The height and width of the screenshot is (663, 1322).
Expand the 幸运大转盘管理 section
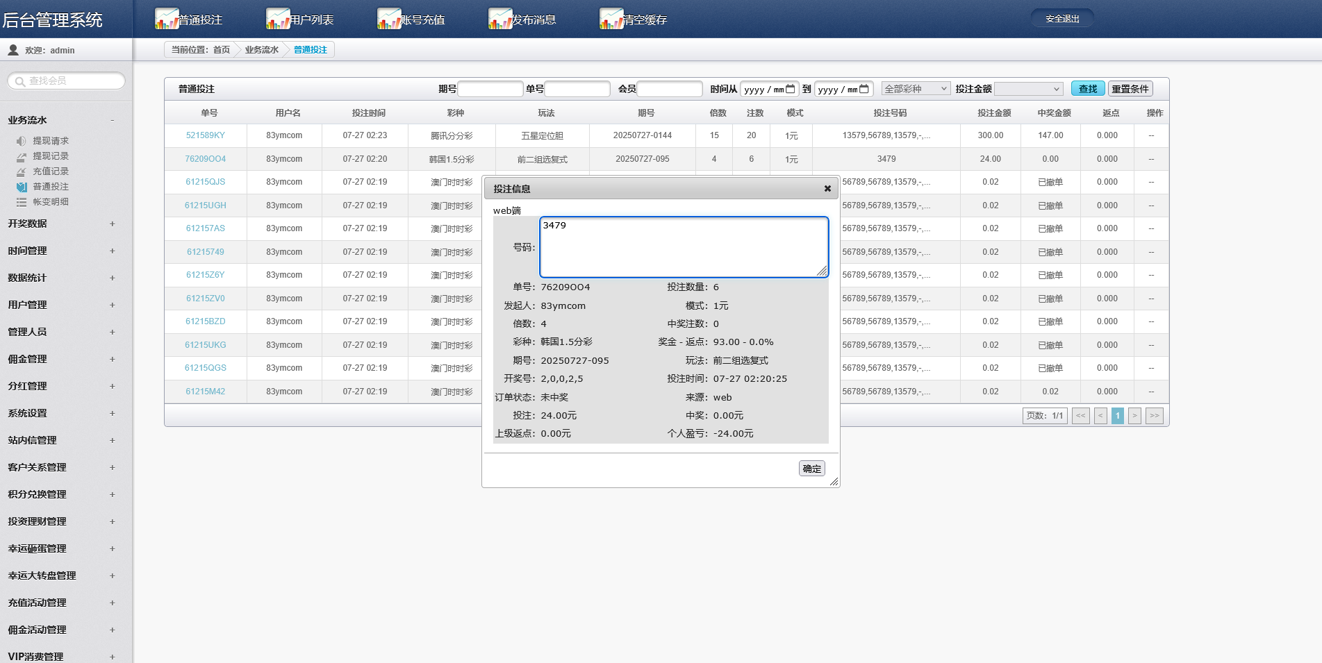pyautogui.click(x=112, y=576)
